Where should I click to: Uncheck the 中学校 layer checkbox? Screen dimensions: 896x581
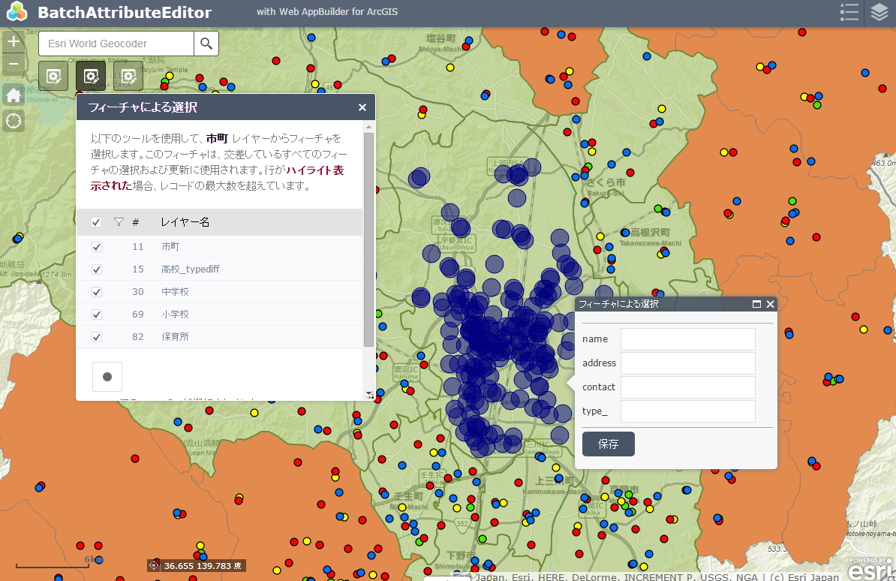pyautogui.click(x=97, y=292)
